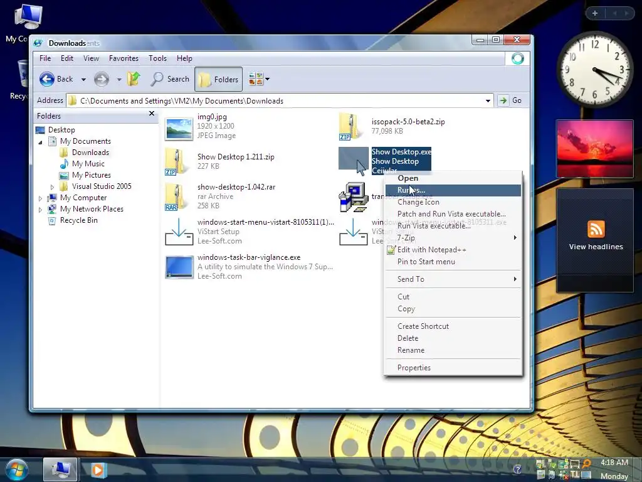Toggle the Folders pane button
The image size is (642, 482).
(x=218, y=79)
